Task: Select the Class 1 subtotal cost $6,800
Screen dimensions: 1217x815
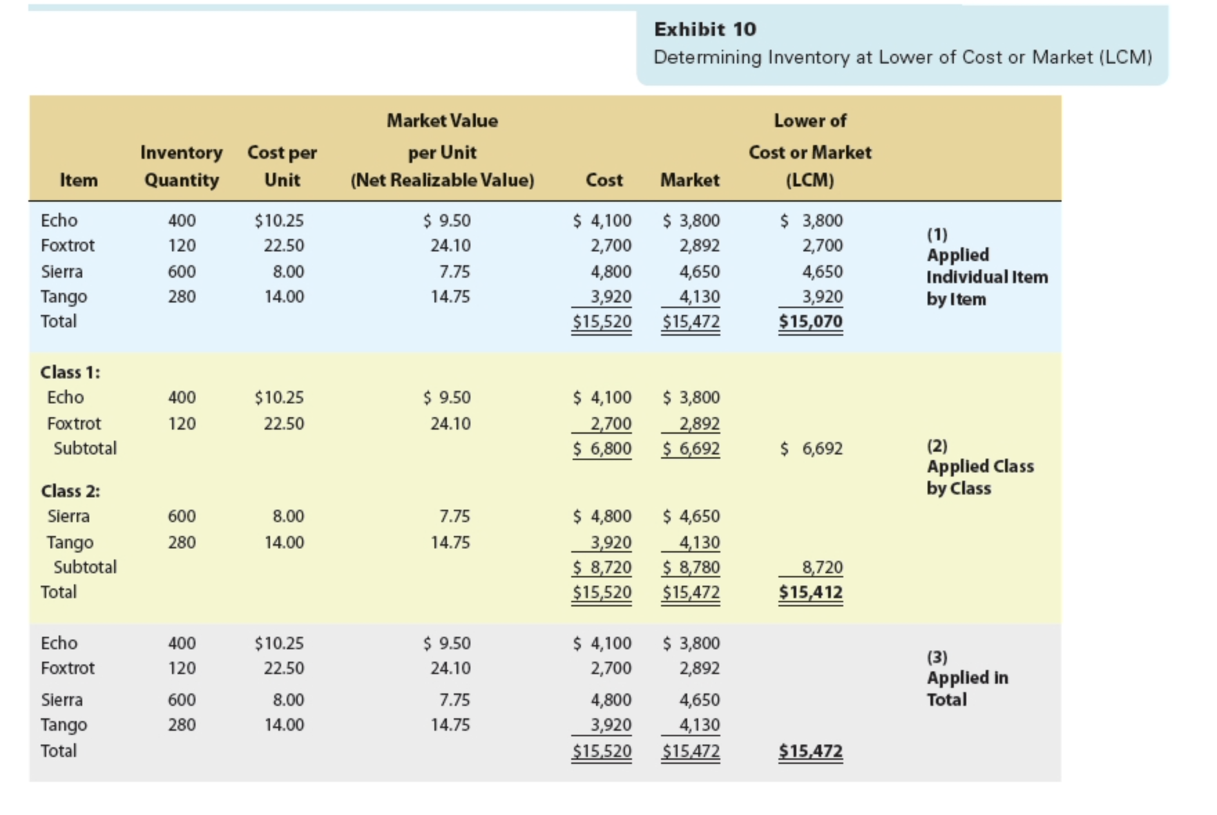Action: pos(602,448)
